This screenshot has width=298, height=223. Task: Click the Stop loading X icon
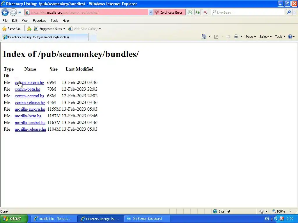coord(205,12)
